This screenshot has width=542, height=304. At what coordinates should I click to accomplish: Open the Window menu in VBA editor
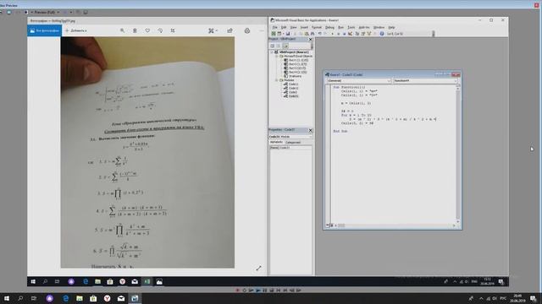click(379, 27)
